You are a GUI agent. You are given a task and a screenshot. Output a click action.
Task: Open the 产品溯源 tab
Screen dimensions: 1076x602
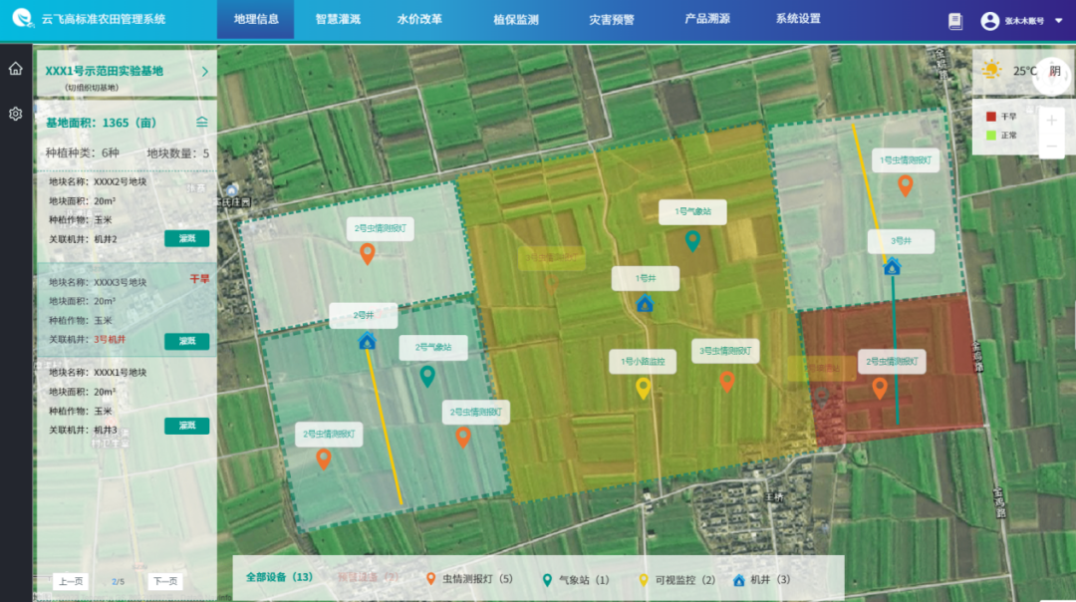(706, 19)
